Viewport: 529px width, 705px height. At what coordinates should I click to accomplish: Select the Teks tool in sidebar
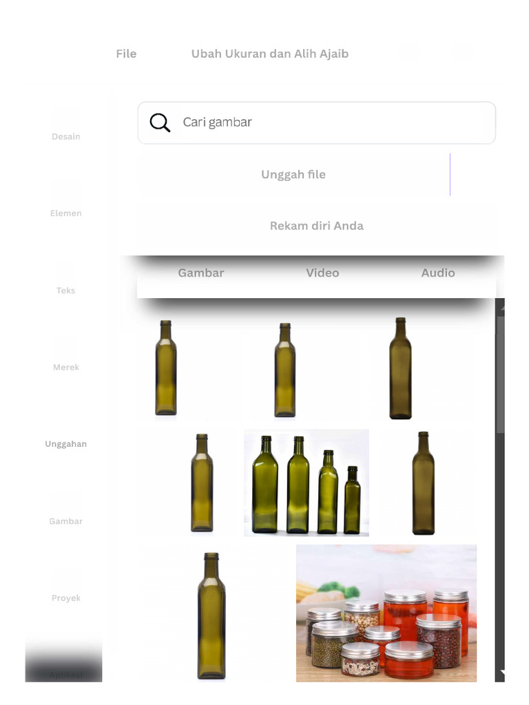65,278
